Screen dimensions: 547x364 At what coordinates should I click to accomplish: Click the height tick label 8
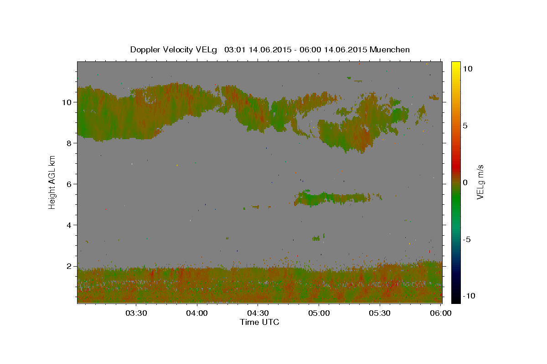pyautogui.click(x=69, y=143)
